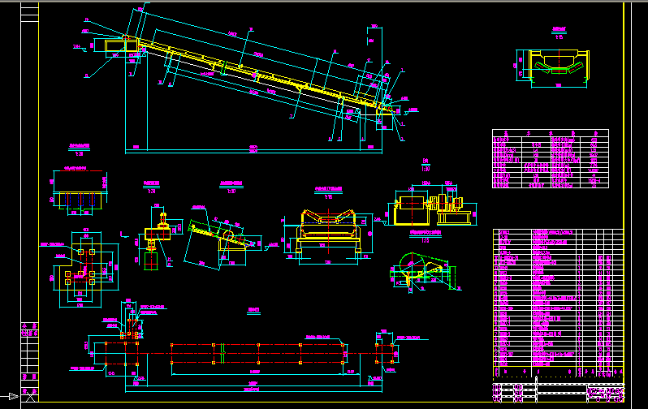This screenshot has width=648, height=409.
Task: Select the troughed idler frame view in center
Action: [x=325, y=234]
